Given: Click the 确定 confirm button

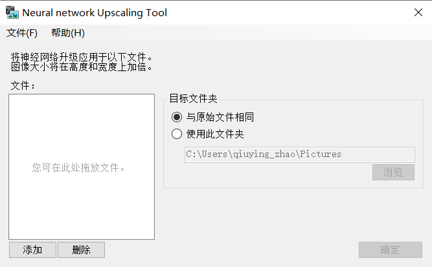Looking at the screenshot, I should pyautogui.click(x=390, y=250).
